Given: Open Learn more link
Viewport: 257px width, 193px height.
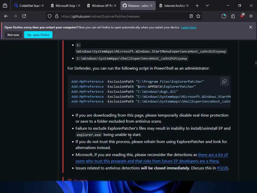Looking at the screenshot, I should [189, 27].
